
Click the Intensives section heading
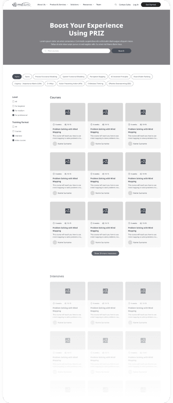57,276
